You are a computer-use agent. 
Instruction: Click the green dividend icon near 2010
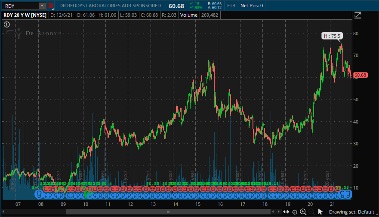[89, 195]
